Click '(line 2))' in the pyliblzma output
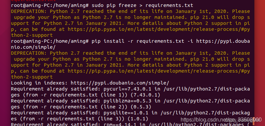 pos(114,107)
